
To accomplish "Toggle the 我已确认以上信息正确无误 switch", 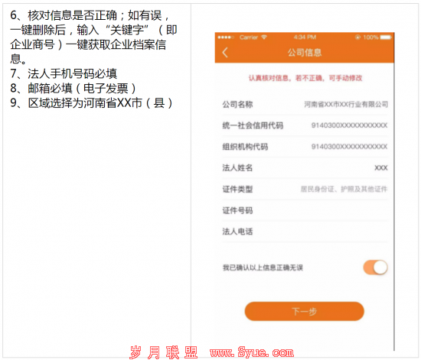I will pyautogui.click(x=375, y=268).
